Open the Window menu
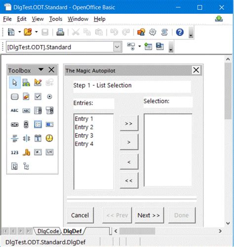Viewport: 234px width, 247px height. click(78, 19)
